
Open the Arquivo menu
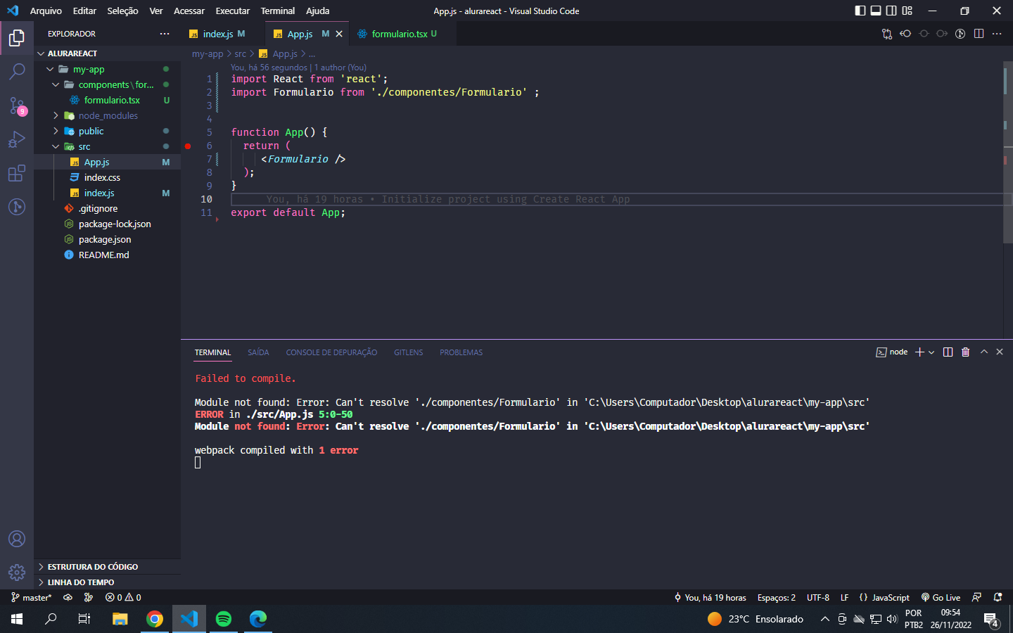(x=46, y=11)
